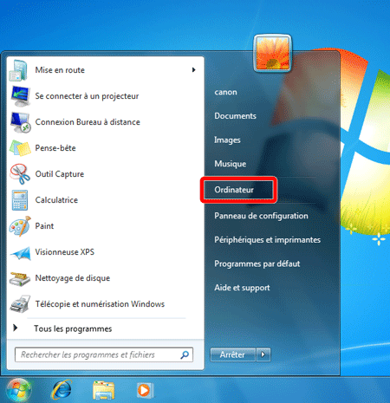
Task: Launch the Calculatrice icon
Action: pos(20,200)
